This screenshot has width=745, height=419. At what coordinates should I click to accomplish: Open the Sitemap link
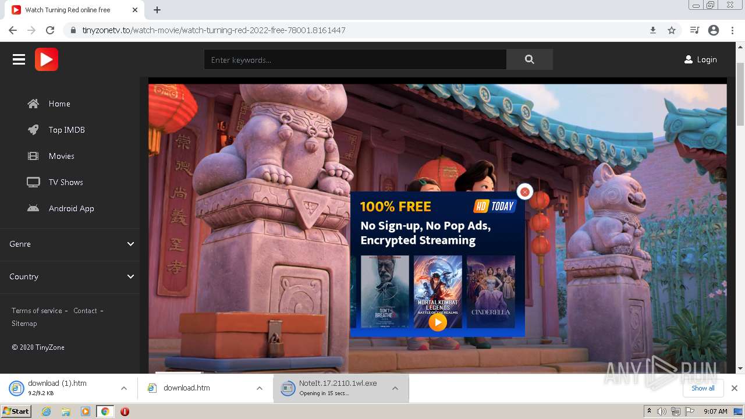pos(24,324)
